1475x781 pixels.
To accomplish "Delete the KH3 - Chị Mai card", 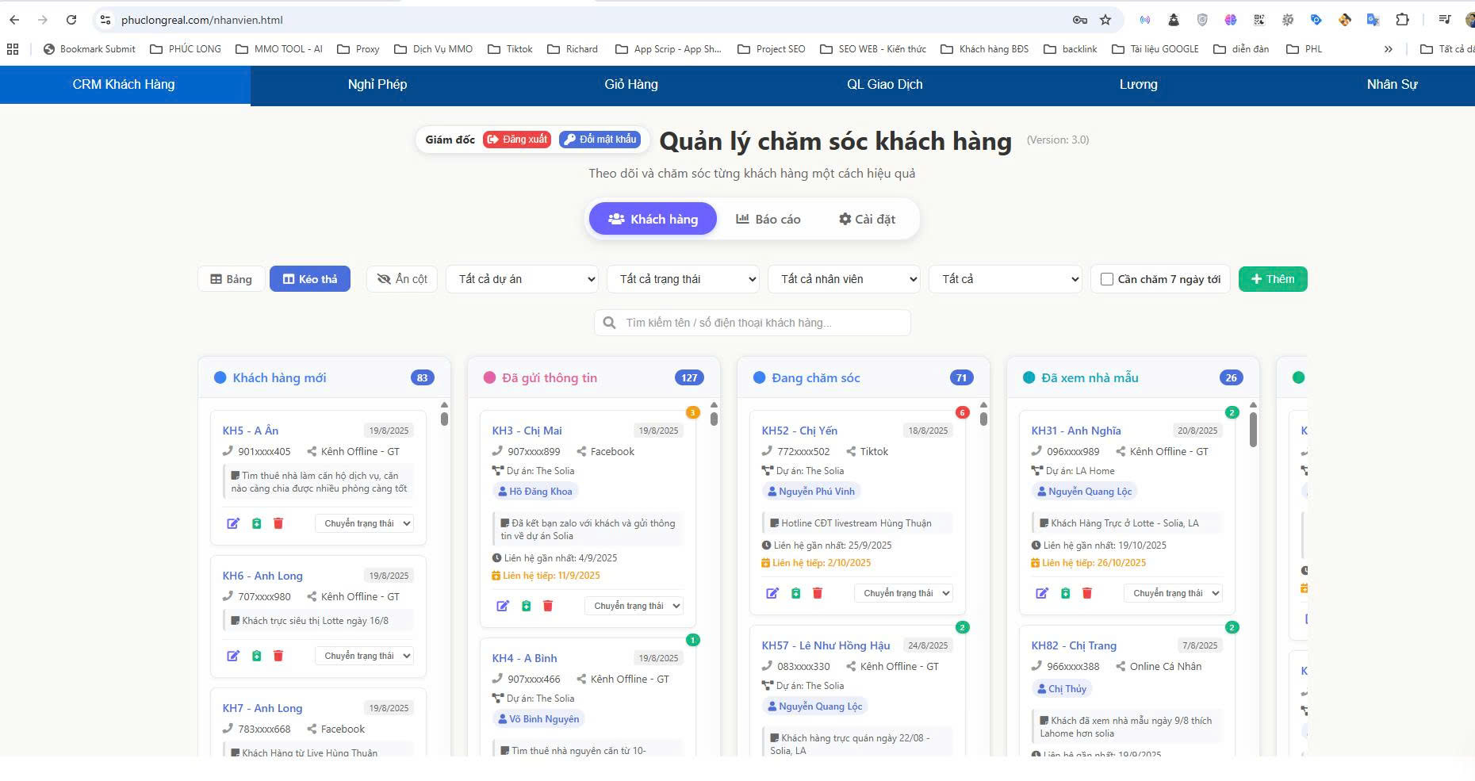I will pos(548,605).
